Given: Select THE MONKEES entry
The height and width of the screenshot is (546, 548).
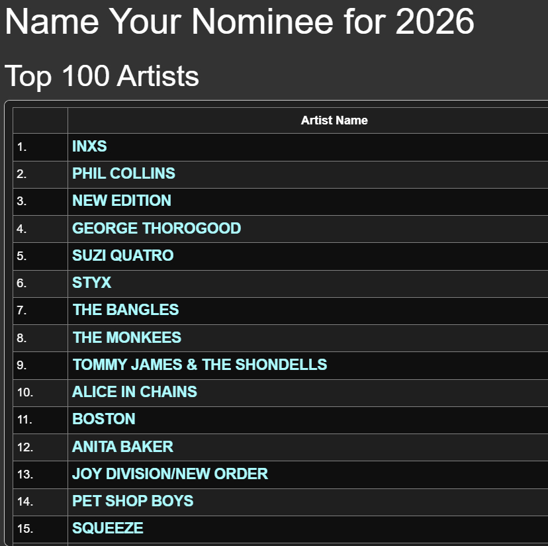Looking at the screenshot, I should pos(127,338).
